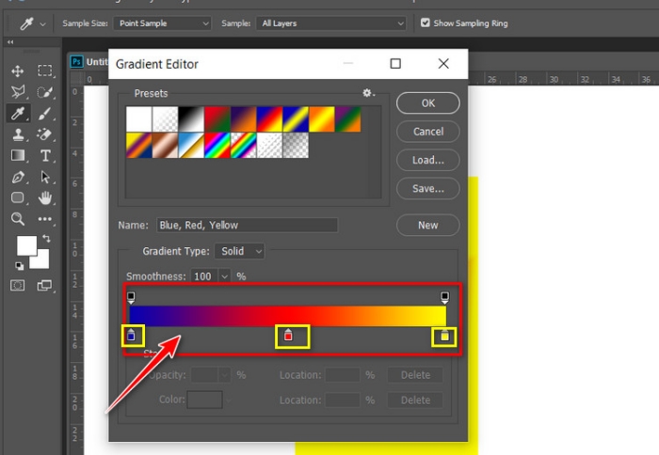659x455 pixels.
Task: Choose the Blue, Yellow, Blue preset
Action: 296,119
